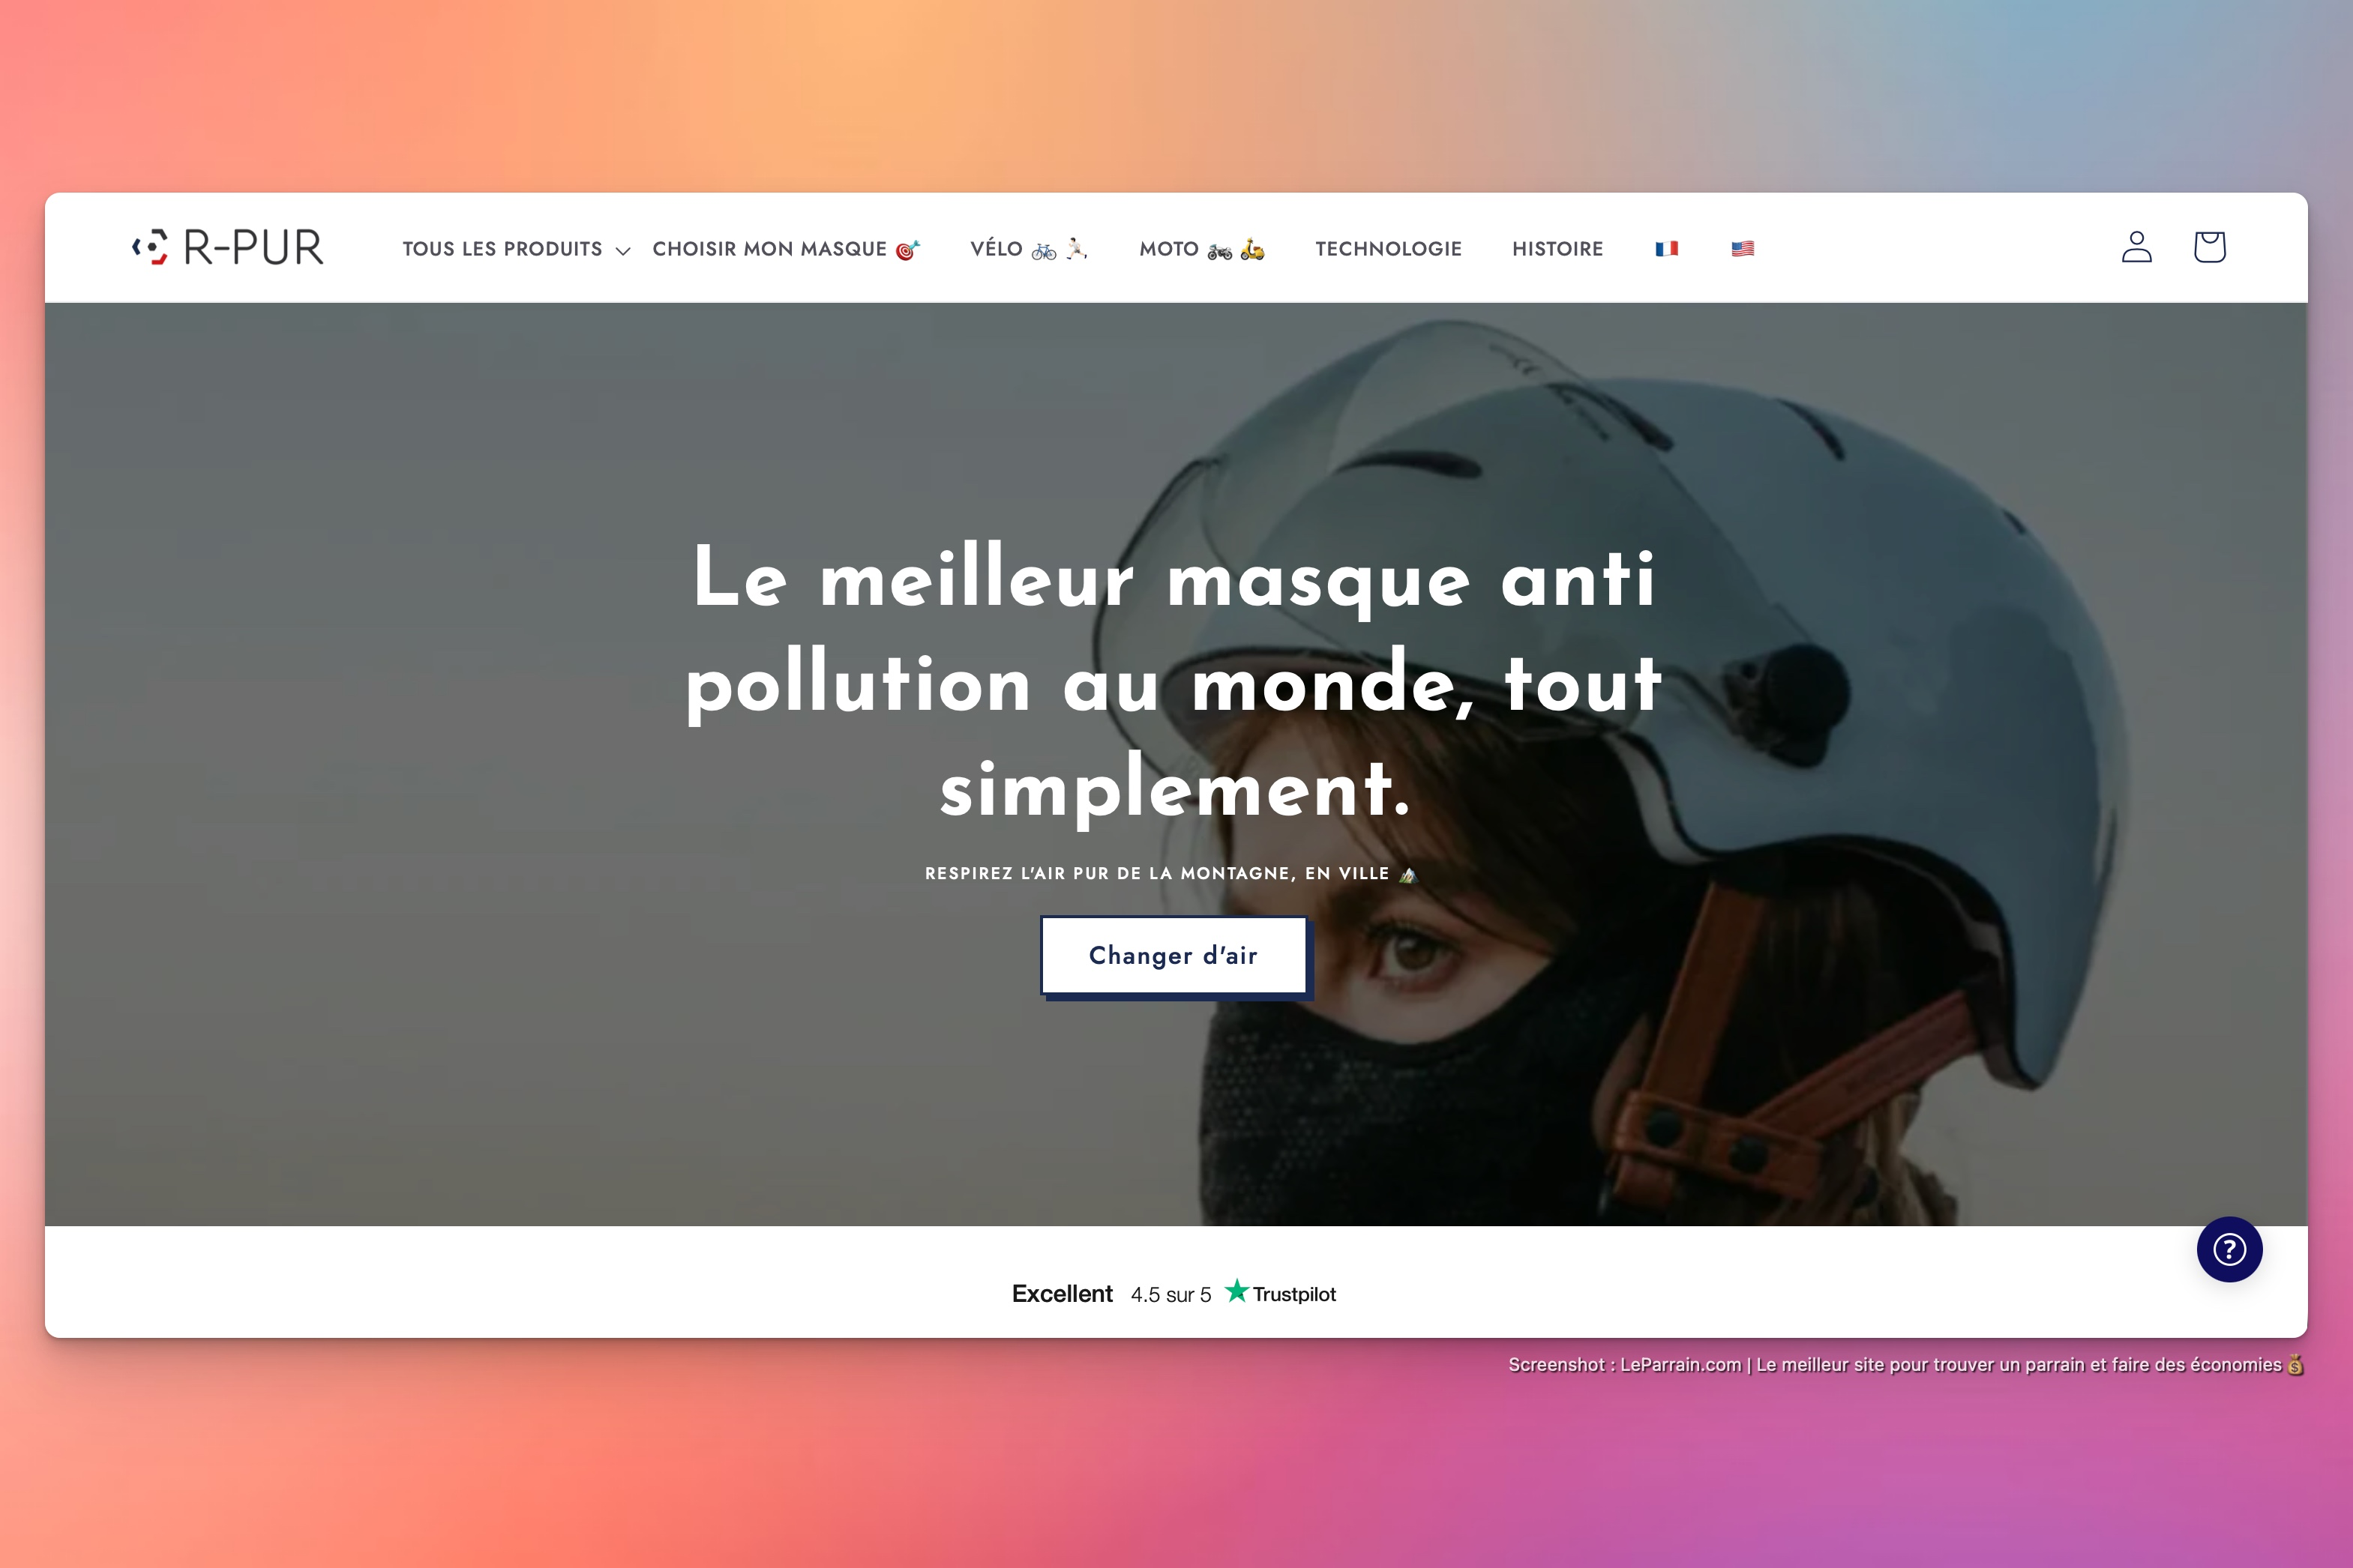
Task: Click Respirez l'air pur subtitle text
Action: (x=1171, y=874)
